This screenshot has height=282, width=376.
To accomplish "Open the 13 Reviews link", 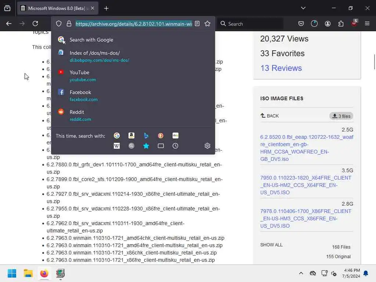I will (281, 68).
